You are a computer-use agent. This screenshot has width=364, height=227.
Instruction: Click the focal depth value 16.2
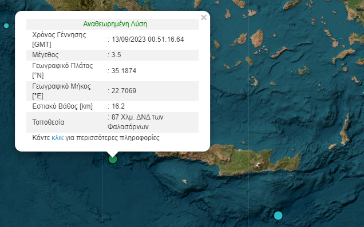[x=118, y=106]
